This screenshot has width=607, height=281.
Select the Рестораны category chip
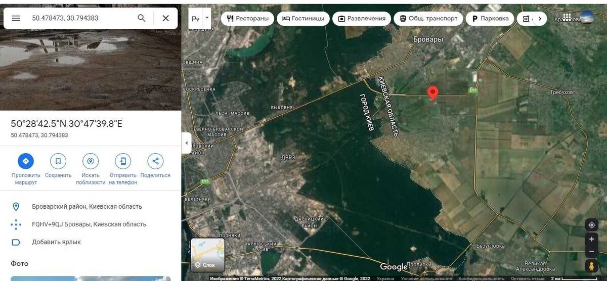point(247,19)
